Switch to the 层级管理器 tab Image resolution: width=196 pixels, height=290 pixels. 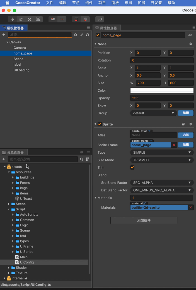pos(14,28)
